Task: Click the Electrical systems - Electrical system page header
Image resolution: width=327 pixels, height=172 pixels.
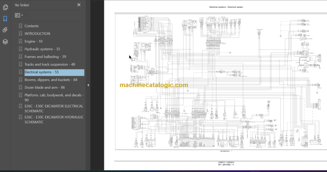Action: pos(226,7)
